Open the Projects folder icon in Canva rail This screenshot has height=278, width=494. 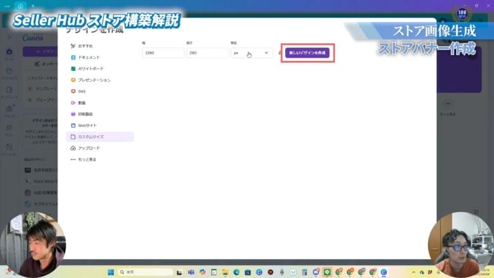[9, 70]
